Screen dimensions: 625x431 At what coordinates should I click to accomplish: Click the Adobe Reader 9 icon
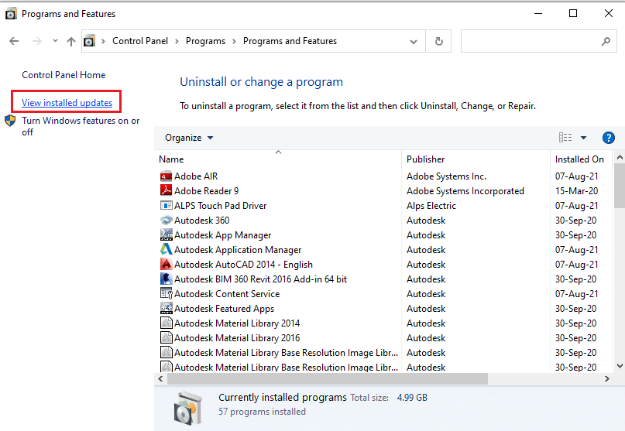[x=166, y=190]
